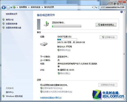
Task: Click the vertical scrollbar thumb
Action: pos(124,54)
